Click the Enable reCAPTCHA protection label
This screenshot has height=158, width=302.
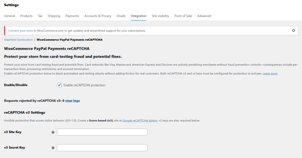coord(84,85)
